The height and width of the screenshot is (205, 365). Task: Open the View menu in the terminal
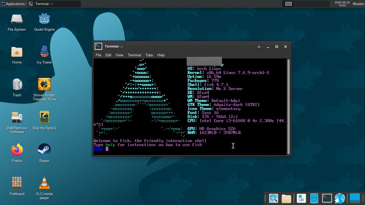[x=120, y=55]
